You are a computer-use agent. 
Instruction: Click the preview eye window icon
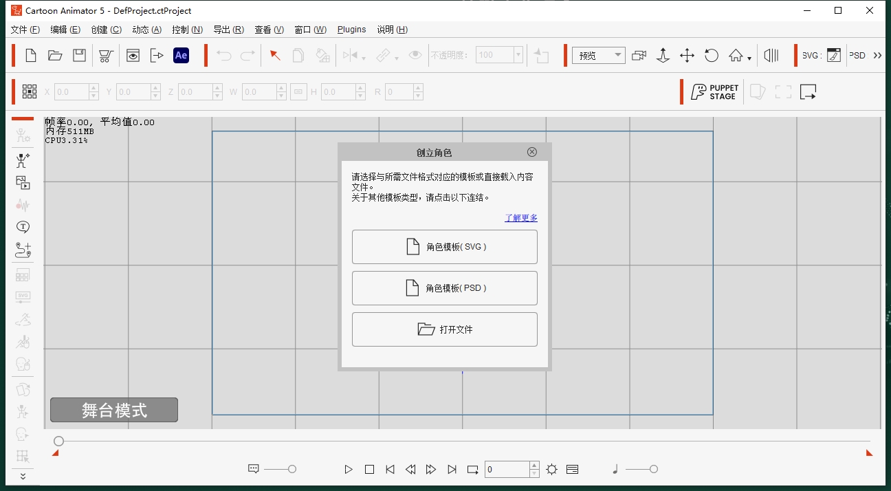(x=133, y=56)
